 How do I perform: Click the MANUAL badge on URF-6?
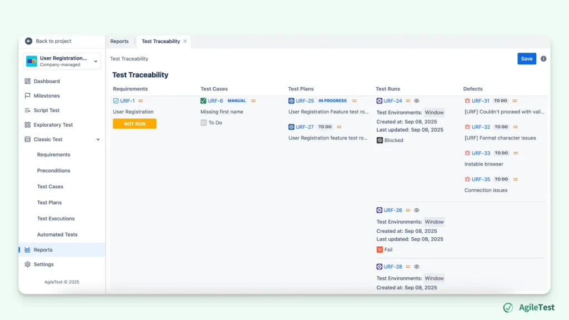click(x=237, y=101)
